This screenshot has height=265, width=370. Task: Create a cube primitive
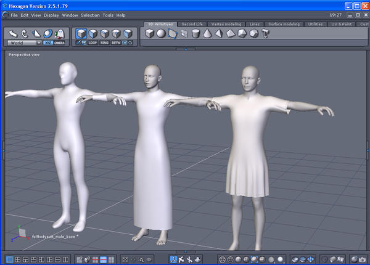149,33
